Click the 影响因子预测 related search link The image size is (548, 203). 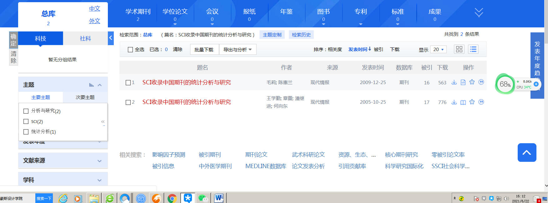click(x=168, y=155)
